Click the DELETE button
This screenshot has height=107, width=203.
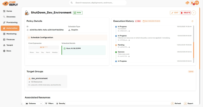pos(186,13)
